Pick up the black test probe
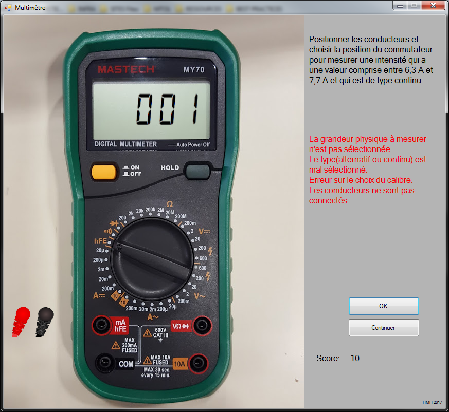 [44, 321]
